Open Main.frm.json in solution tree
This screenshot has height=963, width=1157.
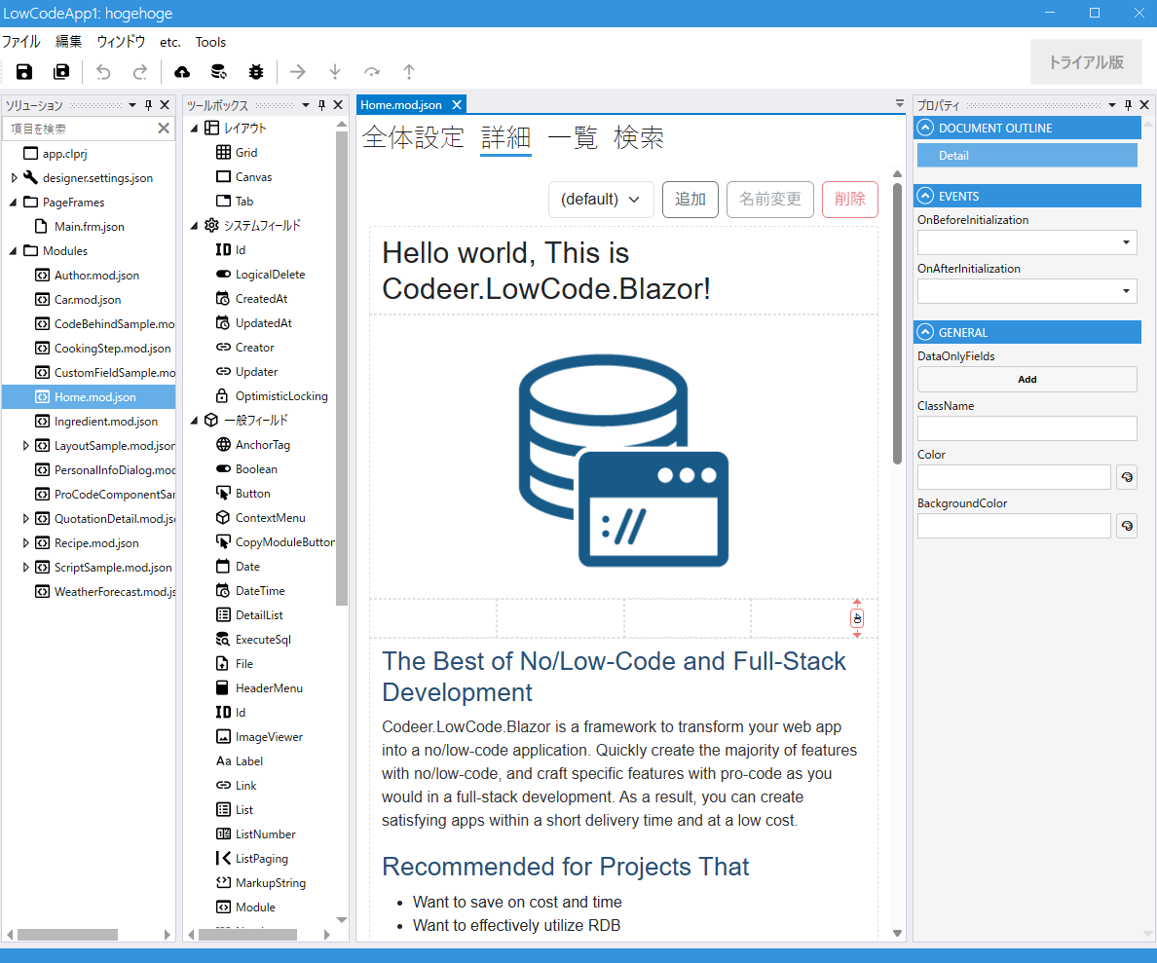pos(80,227)
